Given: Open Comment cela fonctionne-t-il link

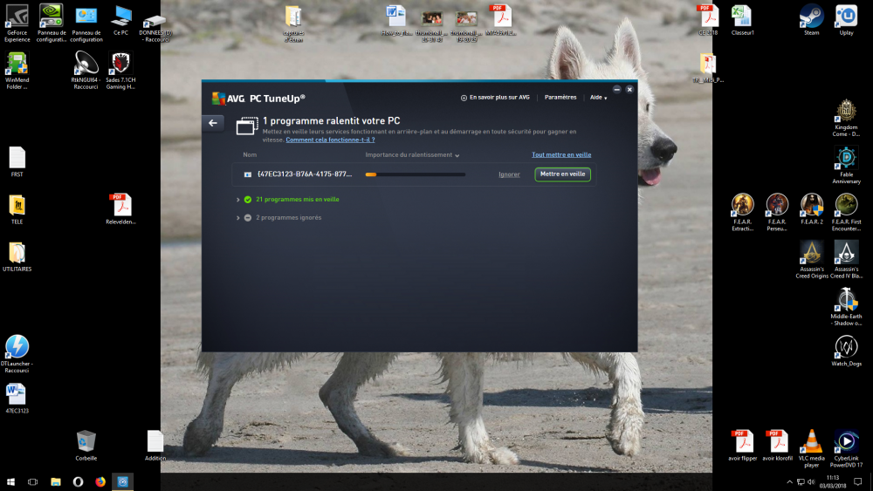Looking at the screenshot, I should [x=330, y=140].
